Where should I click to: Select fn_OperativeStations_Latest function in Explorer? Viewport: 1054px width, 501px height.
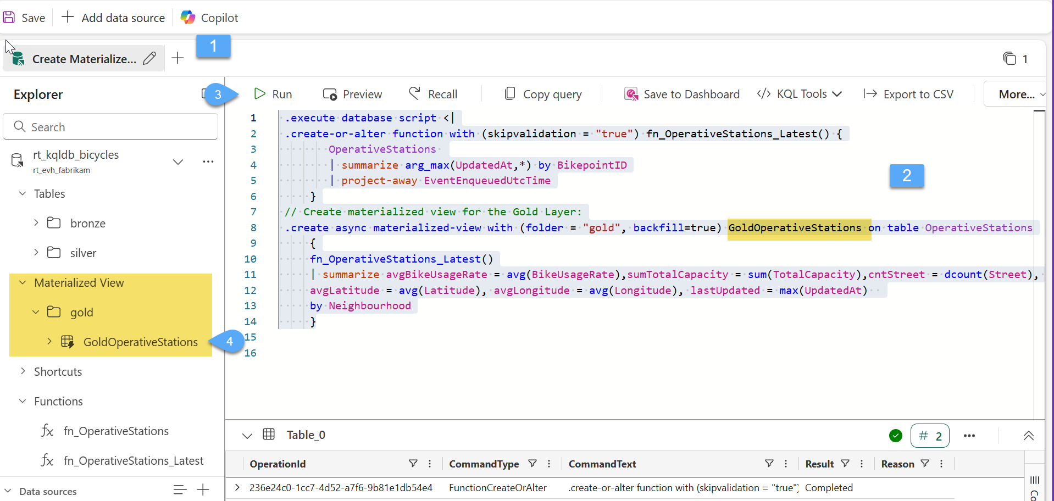tap(133, 460)
